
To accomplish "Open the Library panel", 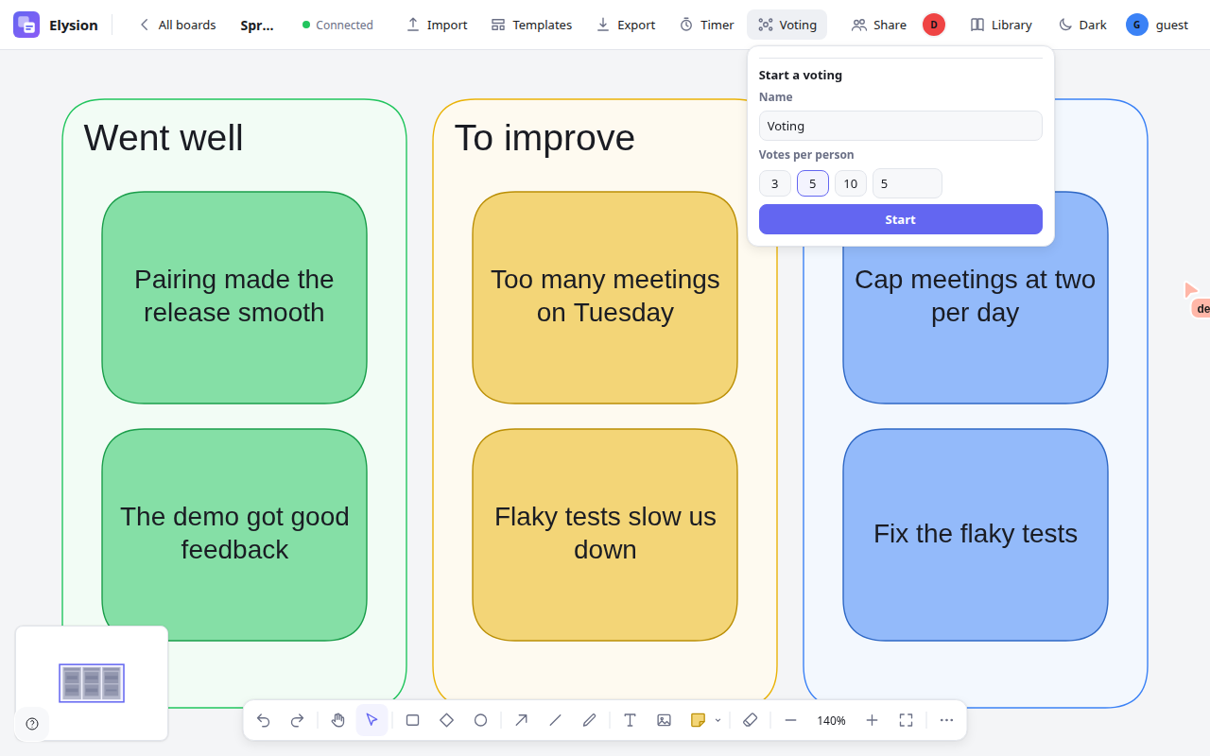I will coord(1001,25).
